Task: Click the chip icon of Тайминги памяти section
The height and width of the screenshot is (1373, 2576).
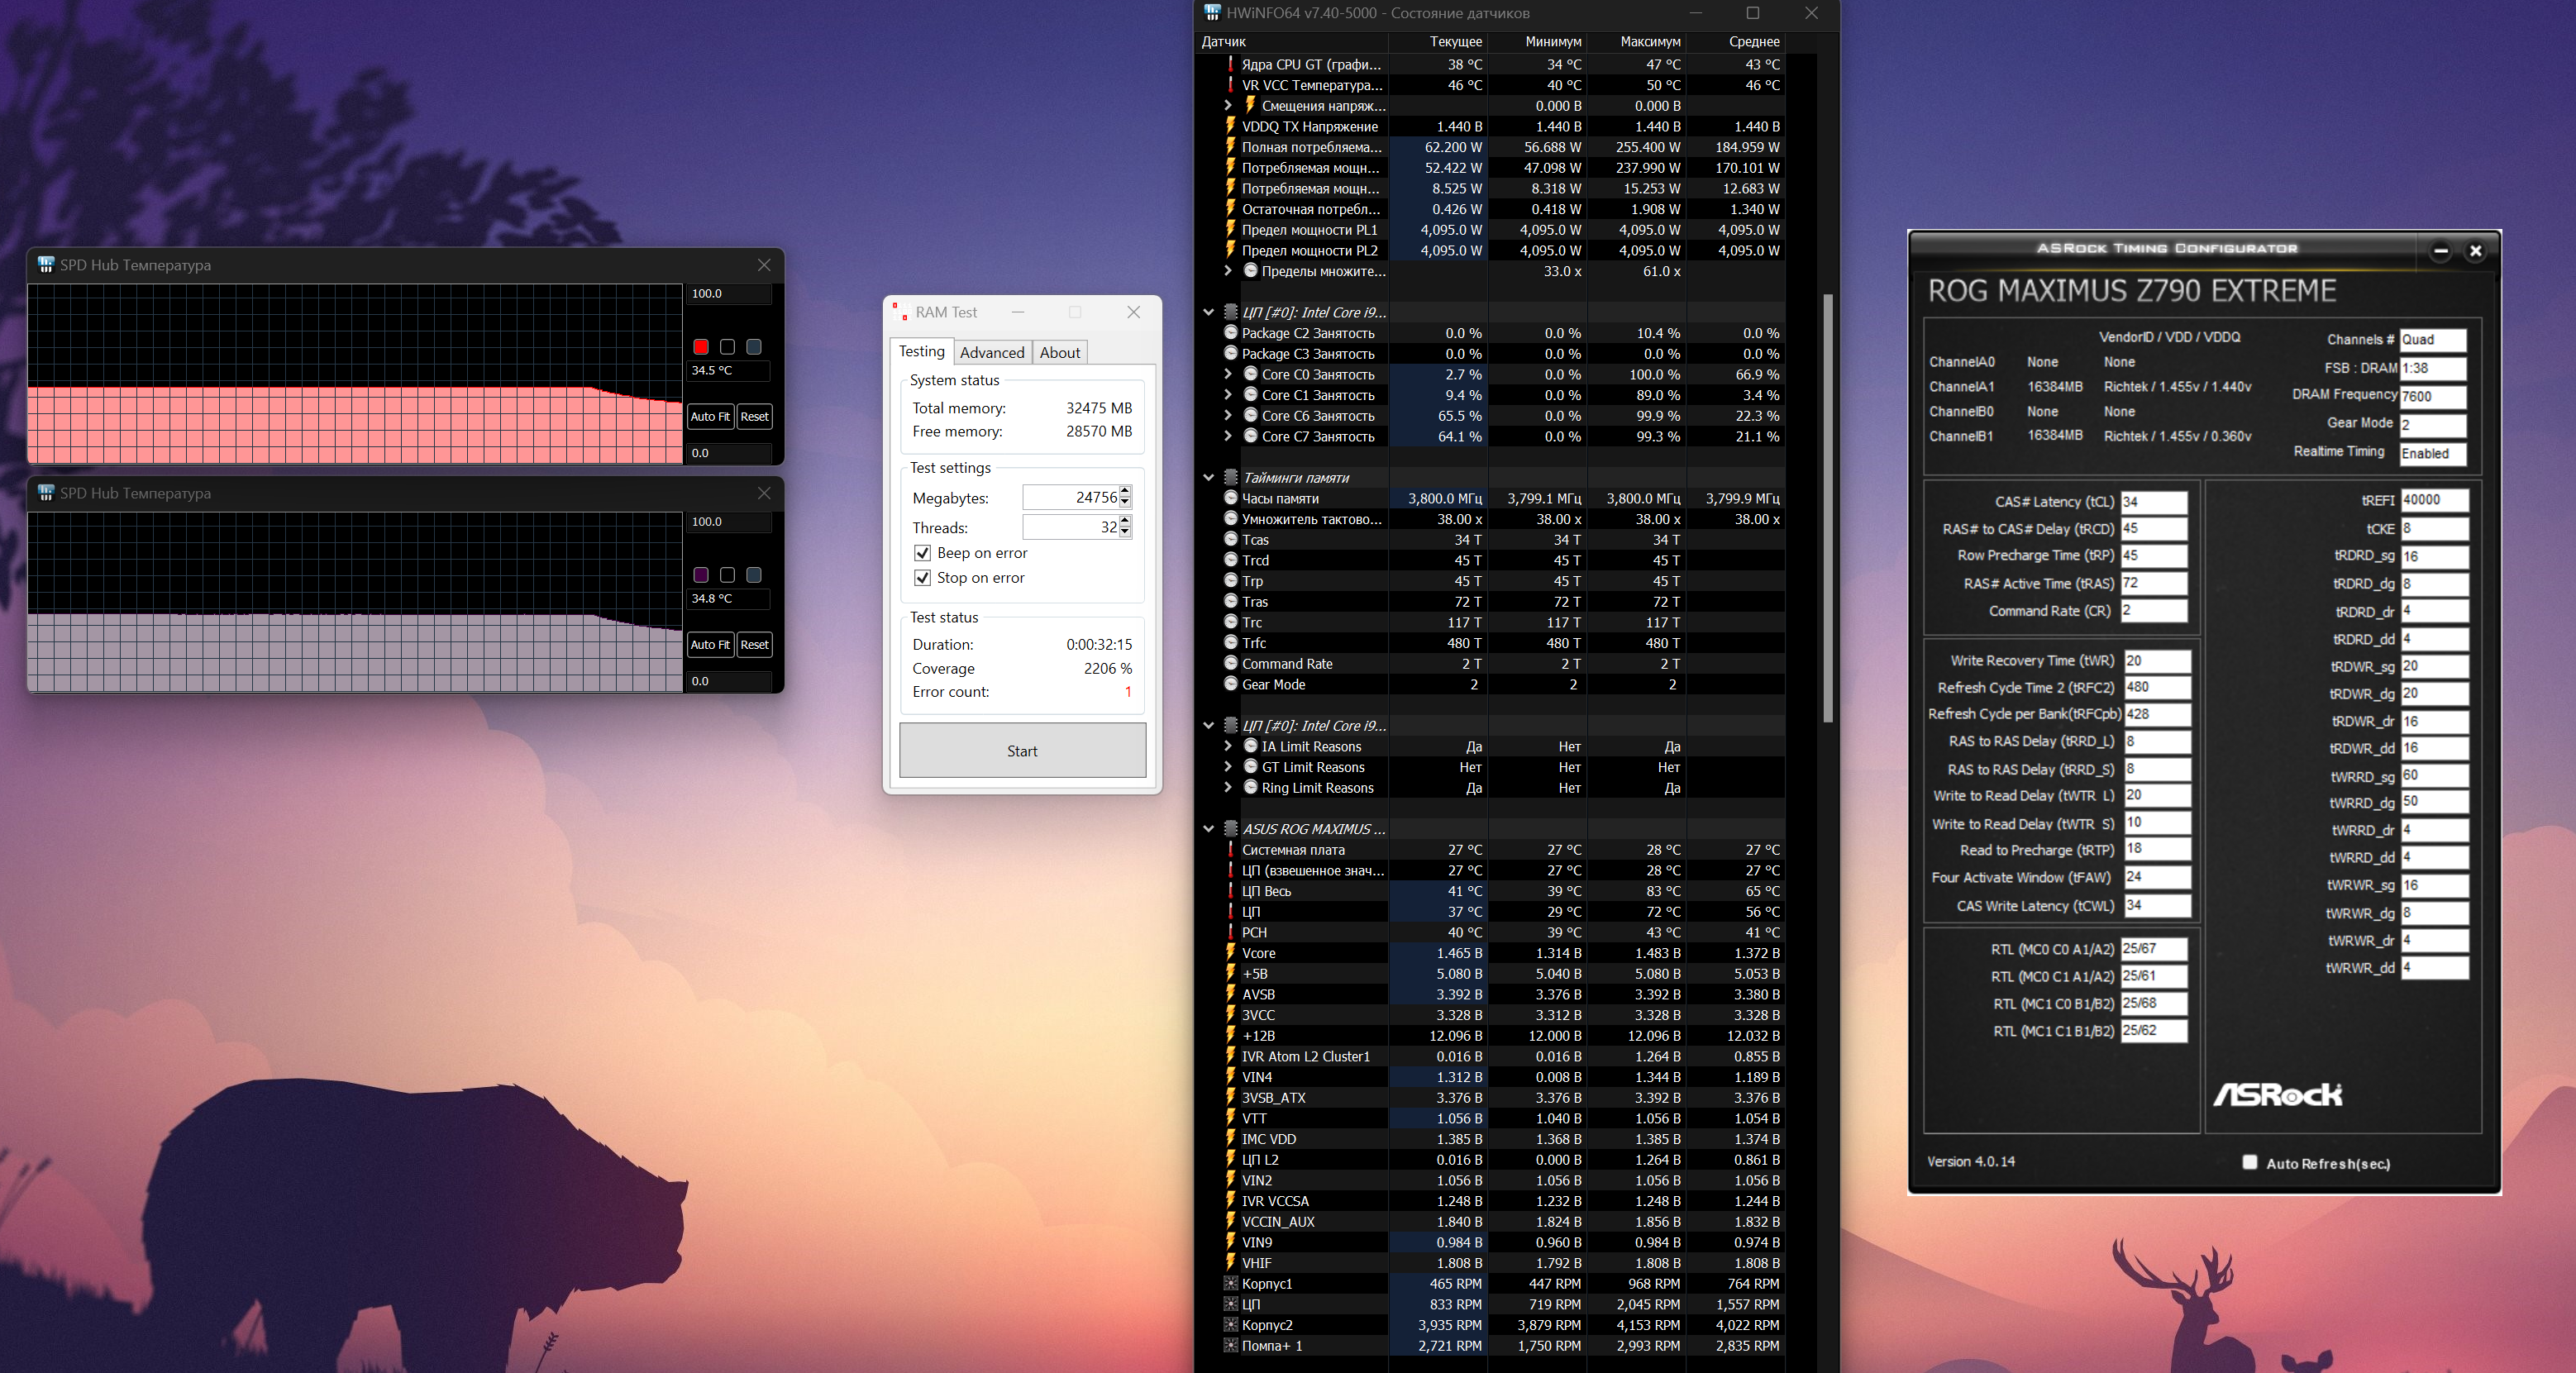Action: click(1232, 477)
